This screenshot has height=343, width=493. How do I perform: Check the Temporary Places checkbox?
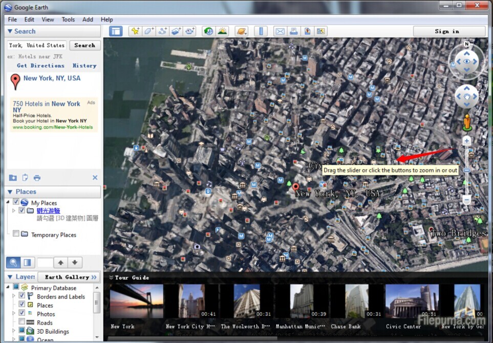point(16,233)
